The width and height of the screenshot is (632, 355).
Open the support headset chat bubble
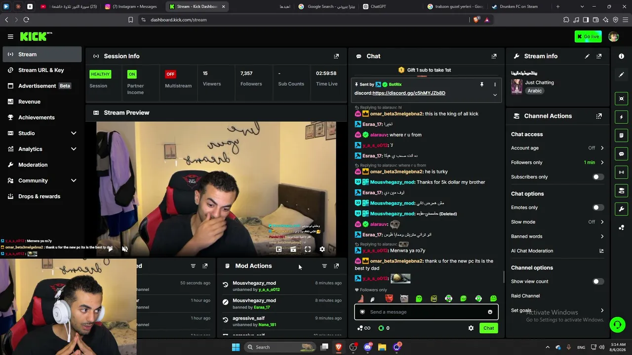(x=617, y=324)
